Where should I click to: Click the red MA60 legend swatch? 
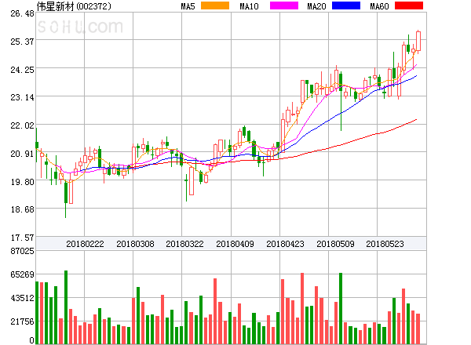tap(409, 5)
